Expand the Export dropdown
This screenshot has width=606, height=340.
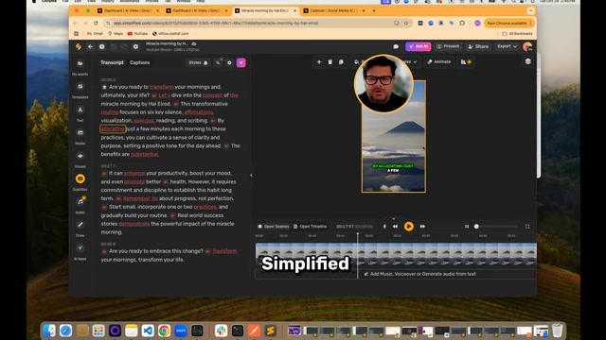507,46
